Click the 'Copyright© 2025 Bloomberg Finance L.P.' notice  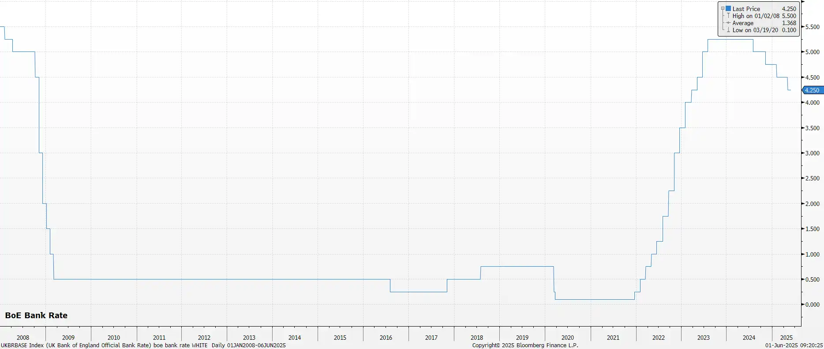[525, 345]
